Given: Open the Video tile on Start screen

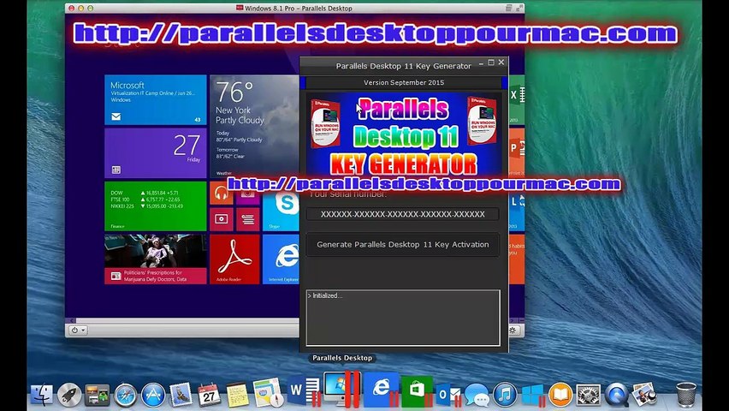Looking at the screenshot, I should (222, 219).
